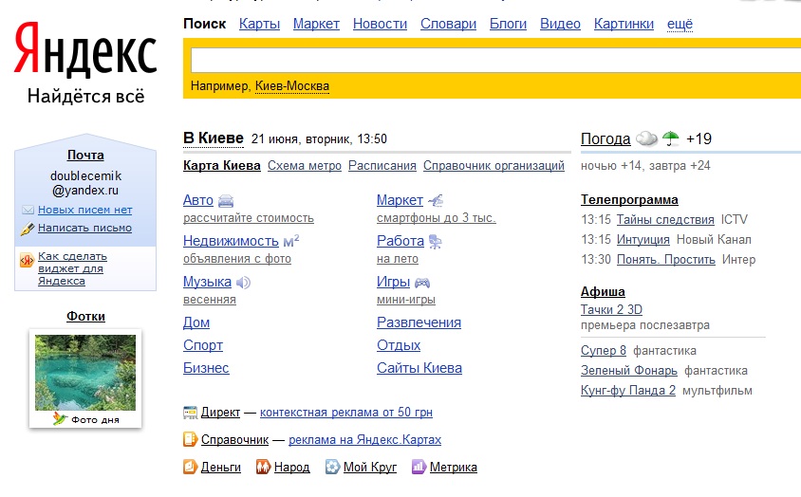The height and width of the screenshot is (497, 801).
Task: Open the Тачки 2 3D movie link
Action: click(611, 309)
